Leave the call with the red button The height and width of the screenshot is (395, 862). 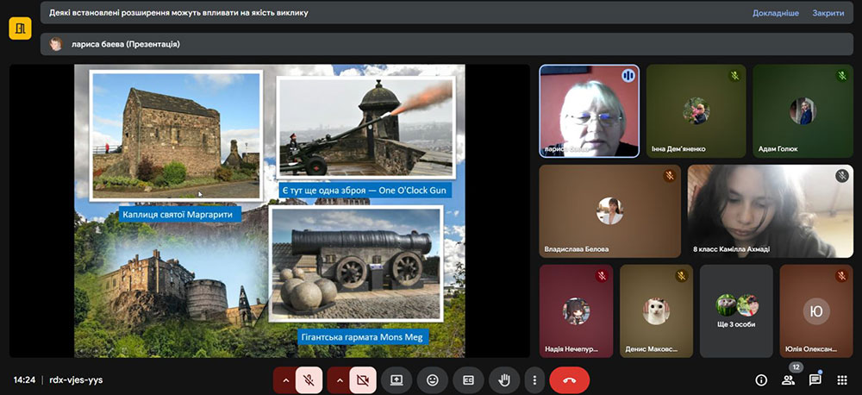(569, 379)
